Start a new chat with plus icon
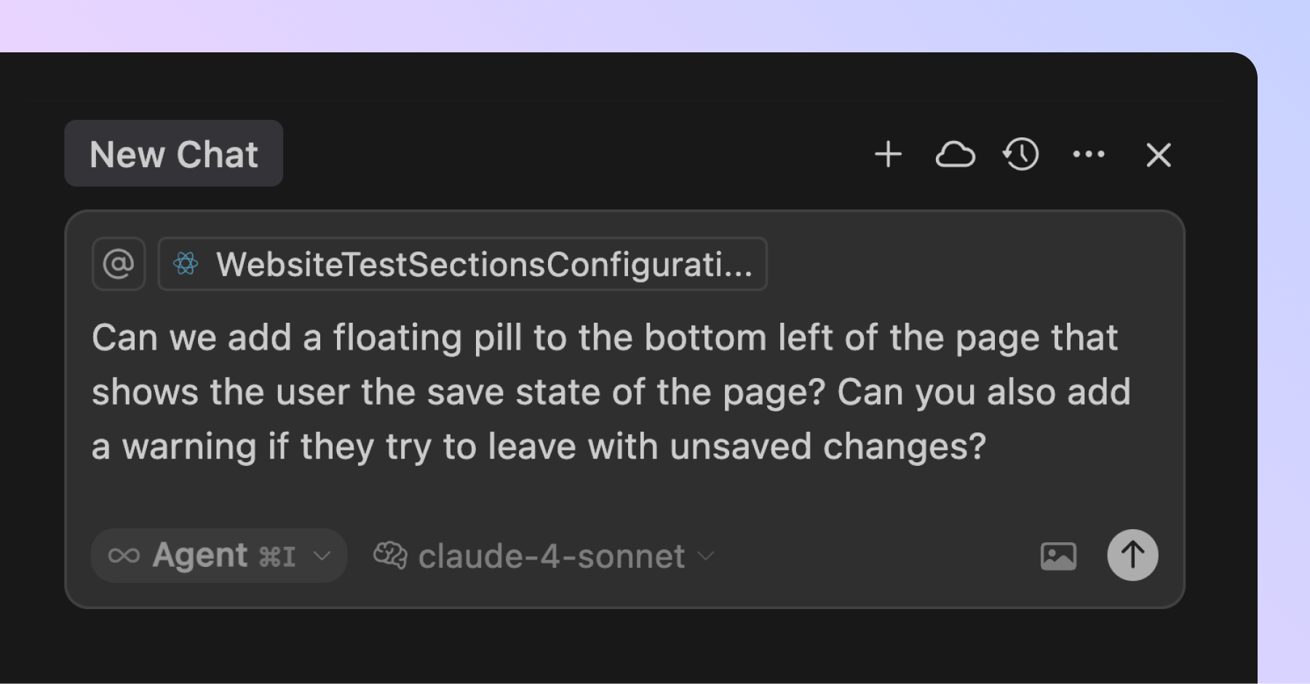Screen dimensions: 1310x684 (888, 154)
